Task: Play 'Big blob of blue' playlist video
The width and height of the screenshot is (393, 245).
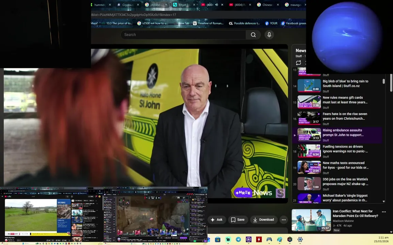Action: (309, 86)
